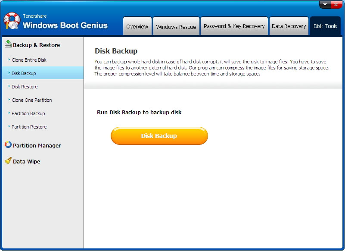Screen dimensions: 345x251
Task: Select the Disk Backup sidebar entry
Action: coord(24,73)
